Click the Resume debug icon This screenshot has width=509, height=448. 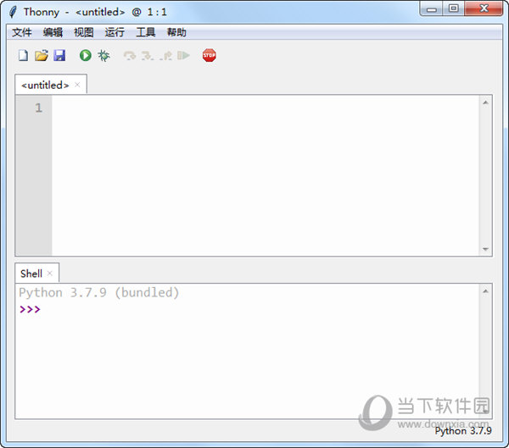tap(183, 55)
